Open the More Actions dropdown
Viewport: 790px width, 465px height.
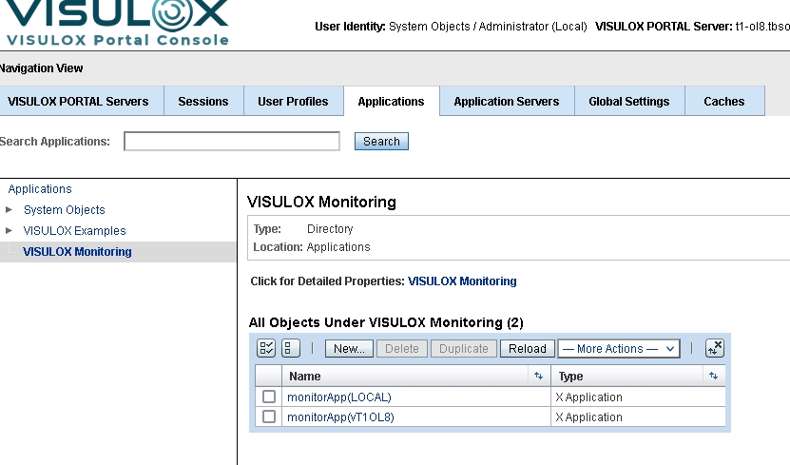[x=618, y=349]
